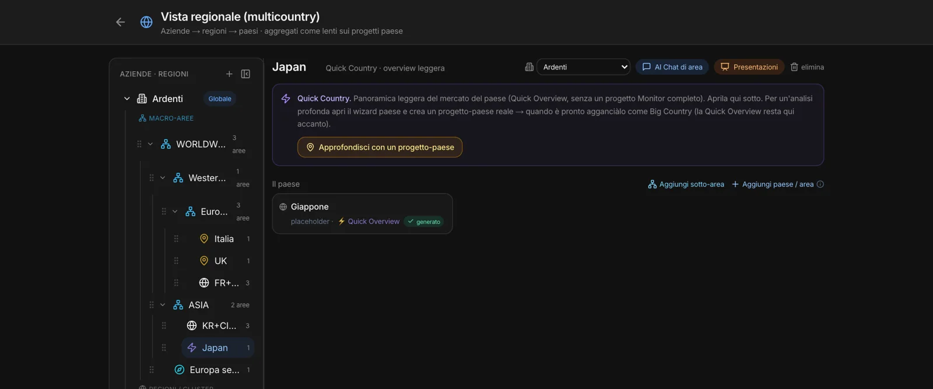The image size is (933, 389).
Task: Collapse the Euro... area chevron
Action: coord(175,212)
